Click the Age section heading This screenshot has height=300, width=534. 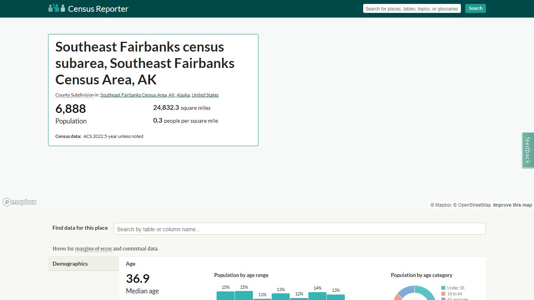131,264
